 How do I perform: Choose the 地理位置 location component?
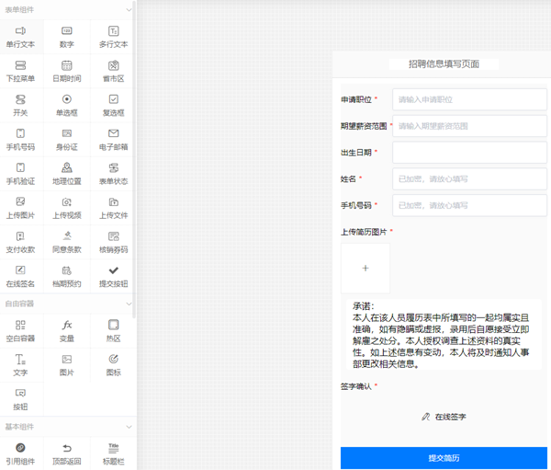[67, 174]
